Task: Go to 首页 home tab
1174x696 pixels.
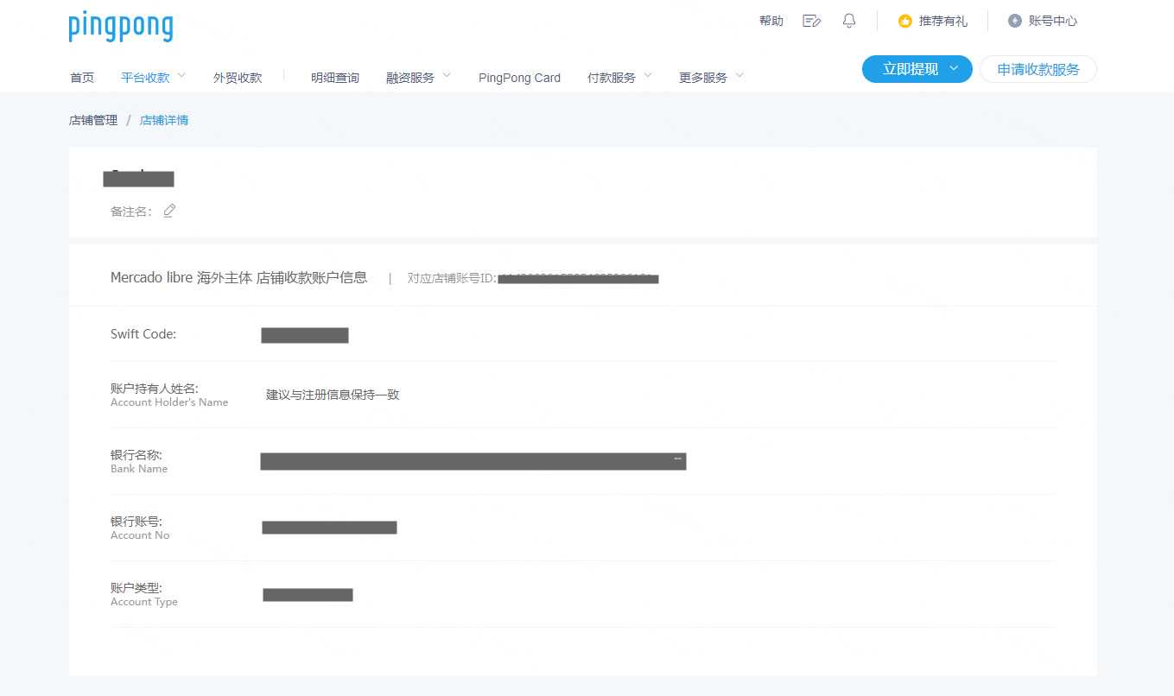Action: point(82,78)
